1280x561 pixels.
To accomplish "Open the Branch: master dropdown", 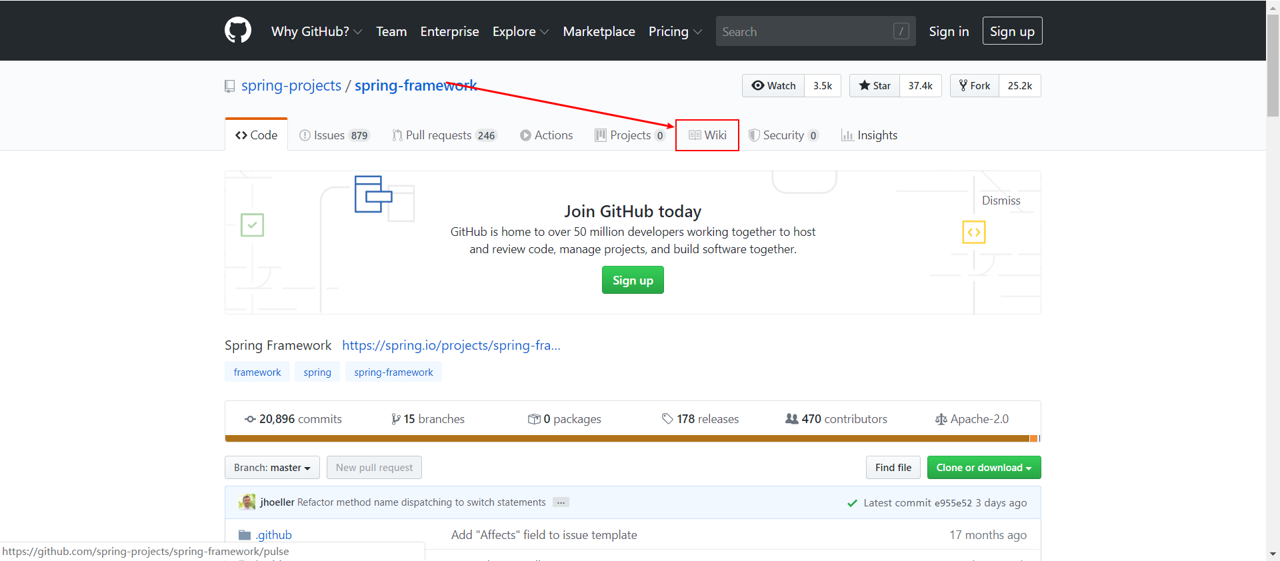I will pyautogui.click(x=272, y=467).
